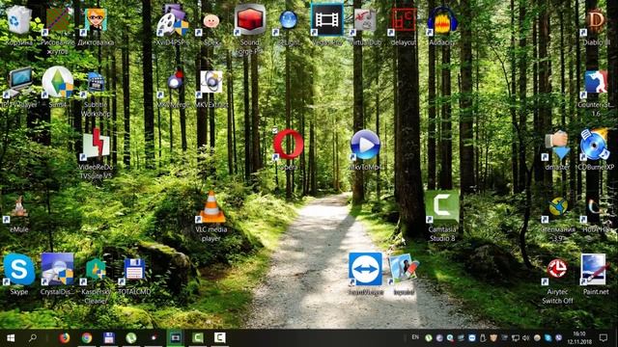Select the Opera browser desktop icon
The height and width of the screenshot is (347, 618).
pyautogui.click(x=288, y=145)
